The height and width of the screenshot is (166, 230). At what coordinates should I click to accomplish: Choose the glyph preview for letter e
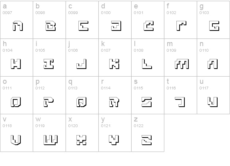149,26
